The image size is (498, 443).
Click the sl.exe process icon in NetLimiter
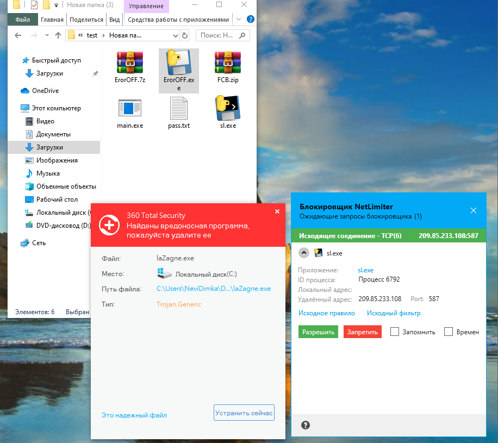(x=318, y=253)
